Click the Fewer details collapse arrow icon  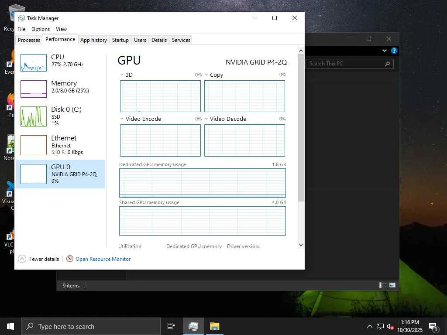tap(22, 259)
